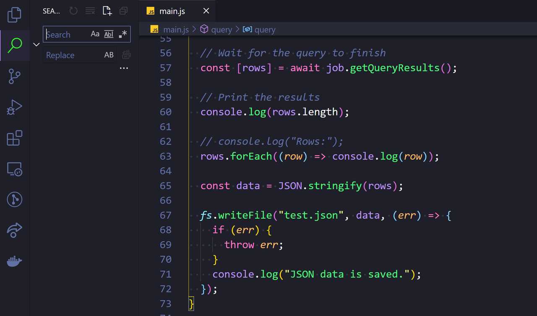
Task: Click line number 67 in gutter
Action: [x=166, y=215]
